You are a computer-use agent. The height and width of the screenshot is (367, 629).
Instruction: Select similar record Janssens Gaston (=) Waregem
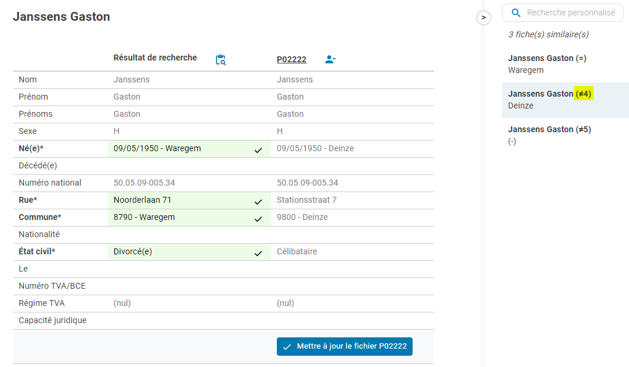[x=566, y=64]
